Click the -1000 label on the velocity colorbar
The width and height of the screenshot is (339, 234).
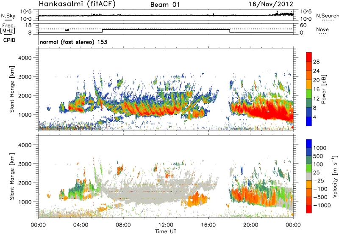(322, 205)
